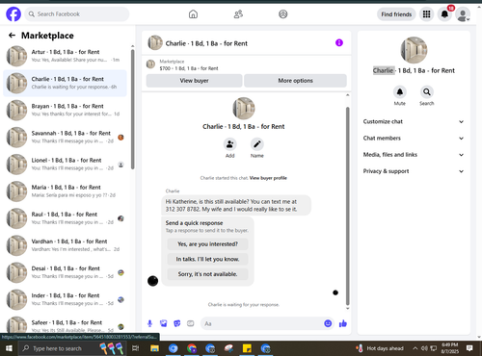This screenshot has width=482, height=356.
Task: Expand Customize chat section
Action: 414,121
